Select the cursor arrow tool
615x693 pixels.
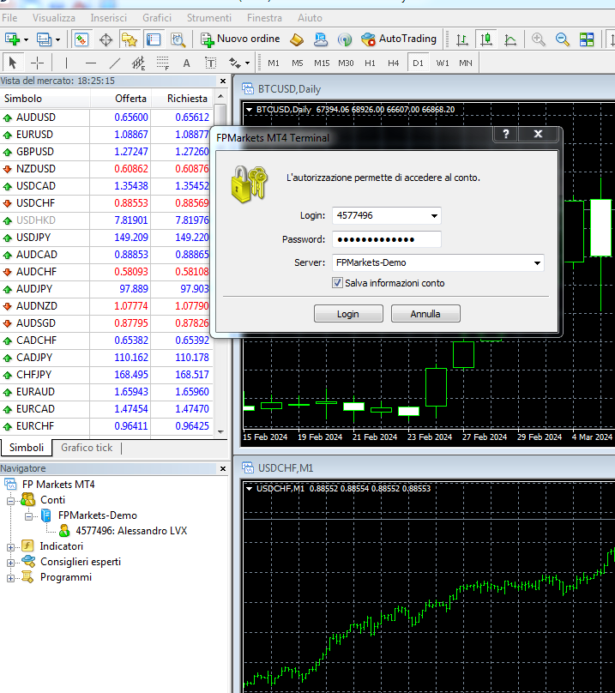[13, 63]
